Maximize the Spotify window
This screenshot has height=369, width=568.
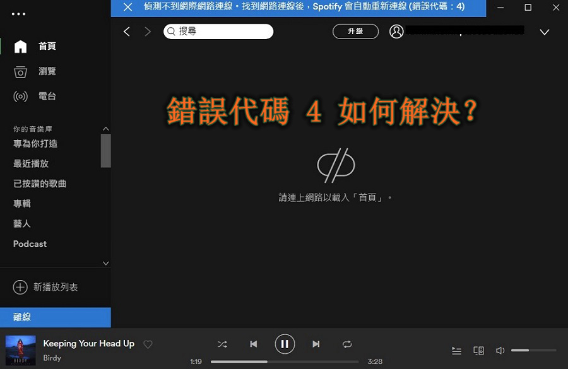[x=528, y=8]
